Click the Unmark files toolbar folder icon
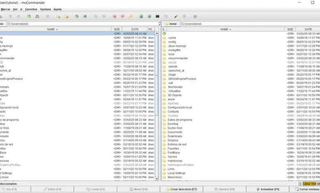The height and width of the screenshot is (193, 320). tap(66, 16)
